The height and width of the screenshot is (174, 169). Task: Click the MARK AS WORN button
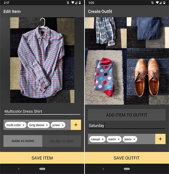pos(23,141)
